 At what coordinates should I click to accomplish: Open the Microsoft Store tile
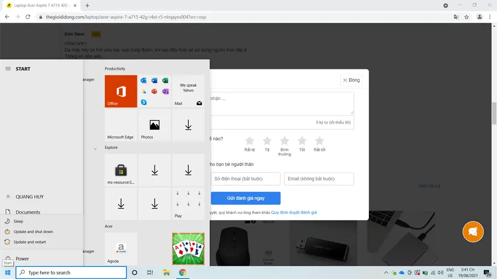121,170
